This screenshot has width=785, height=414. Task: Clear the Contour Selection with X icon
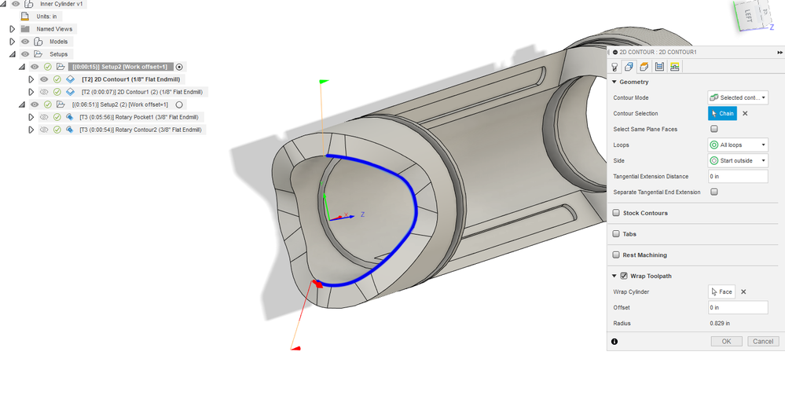[x=745, y=114]
